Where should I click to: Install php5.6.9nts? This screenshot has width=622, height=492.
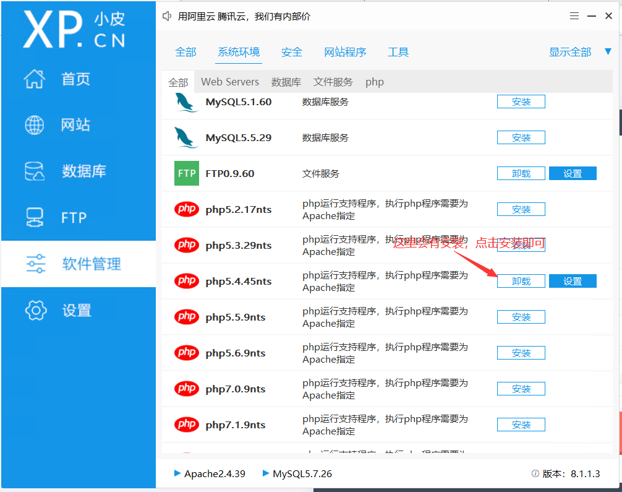pyautogui.click(x=521, y=353)
